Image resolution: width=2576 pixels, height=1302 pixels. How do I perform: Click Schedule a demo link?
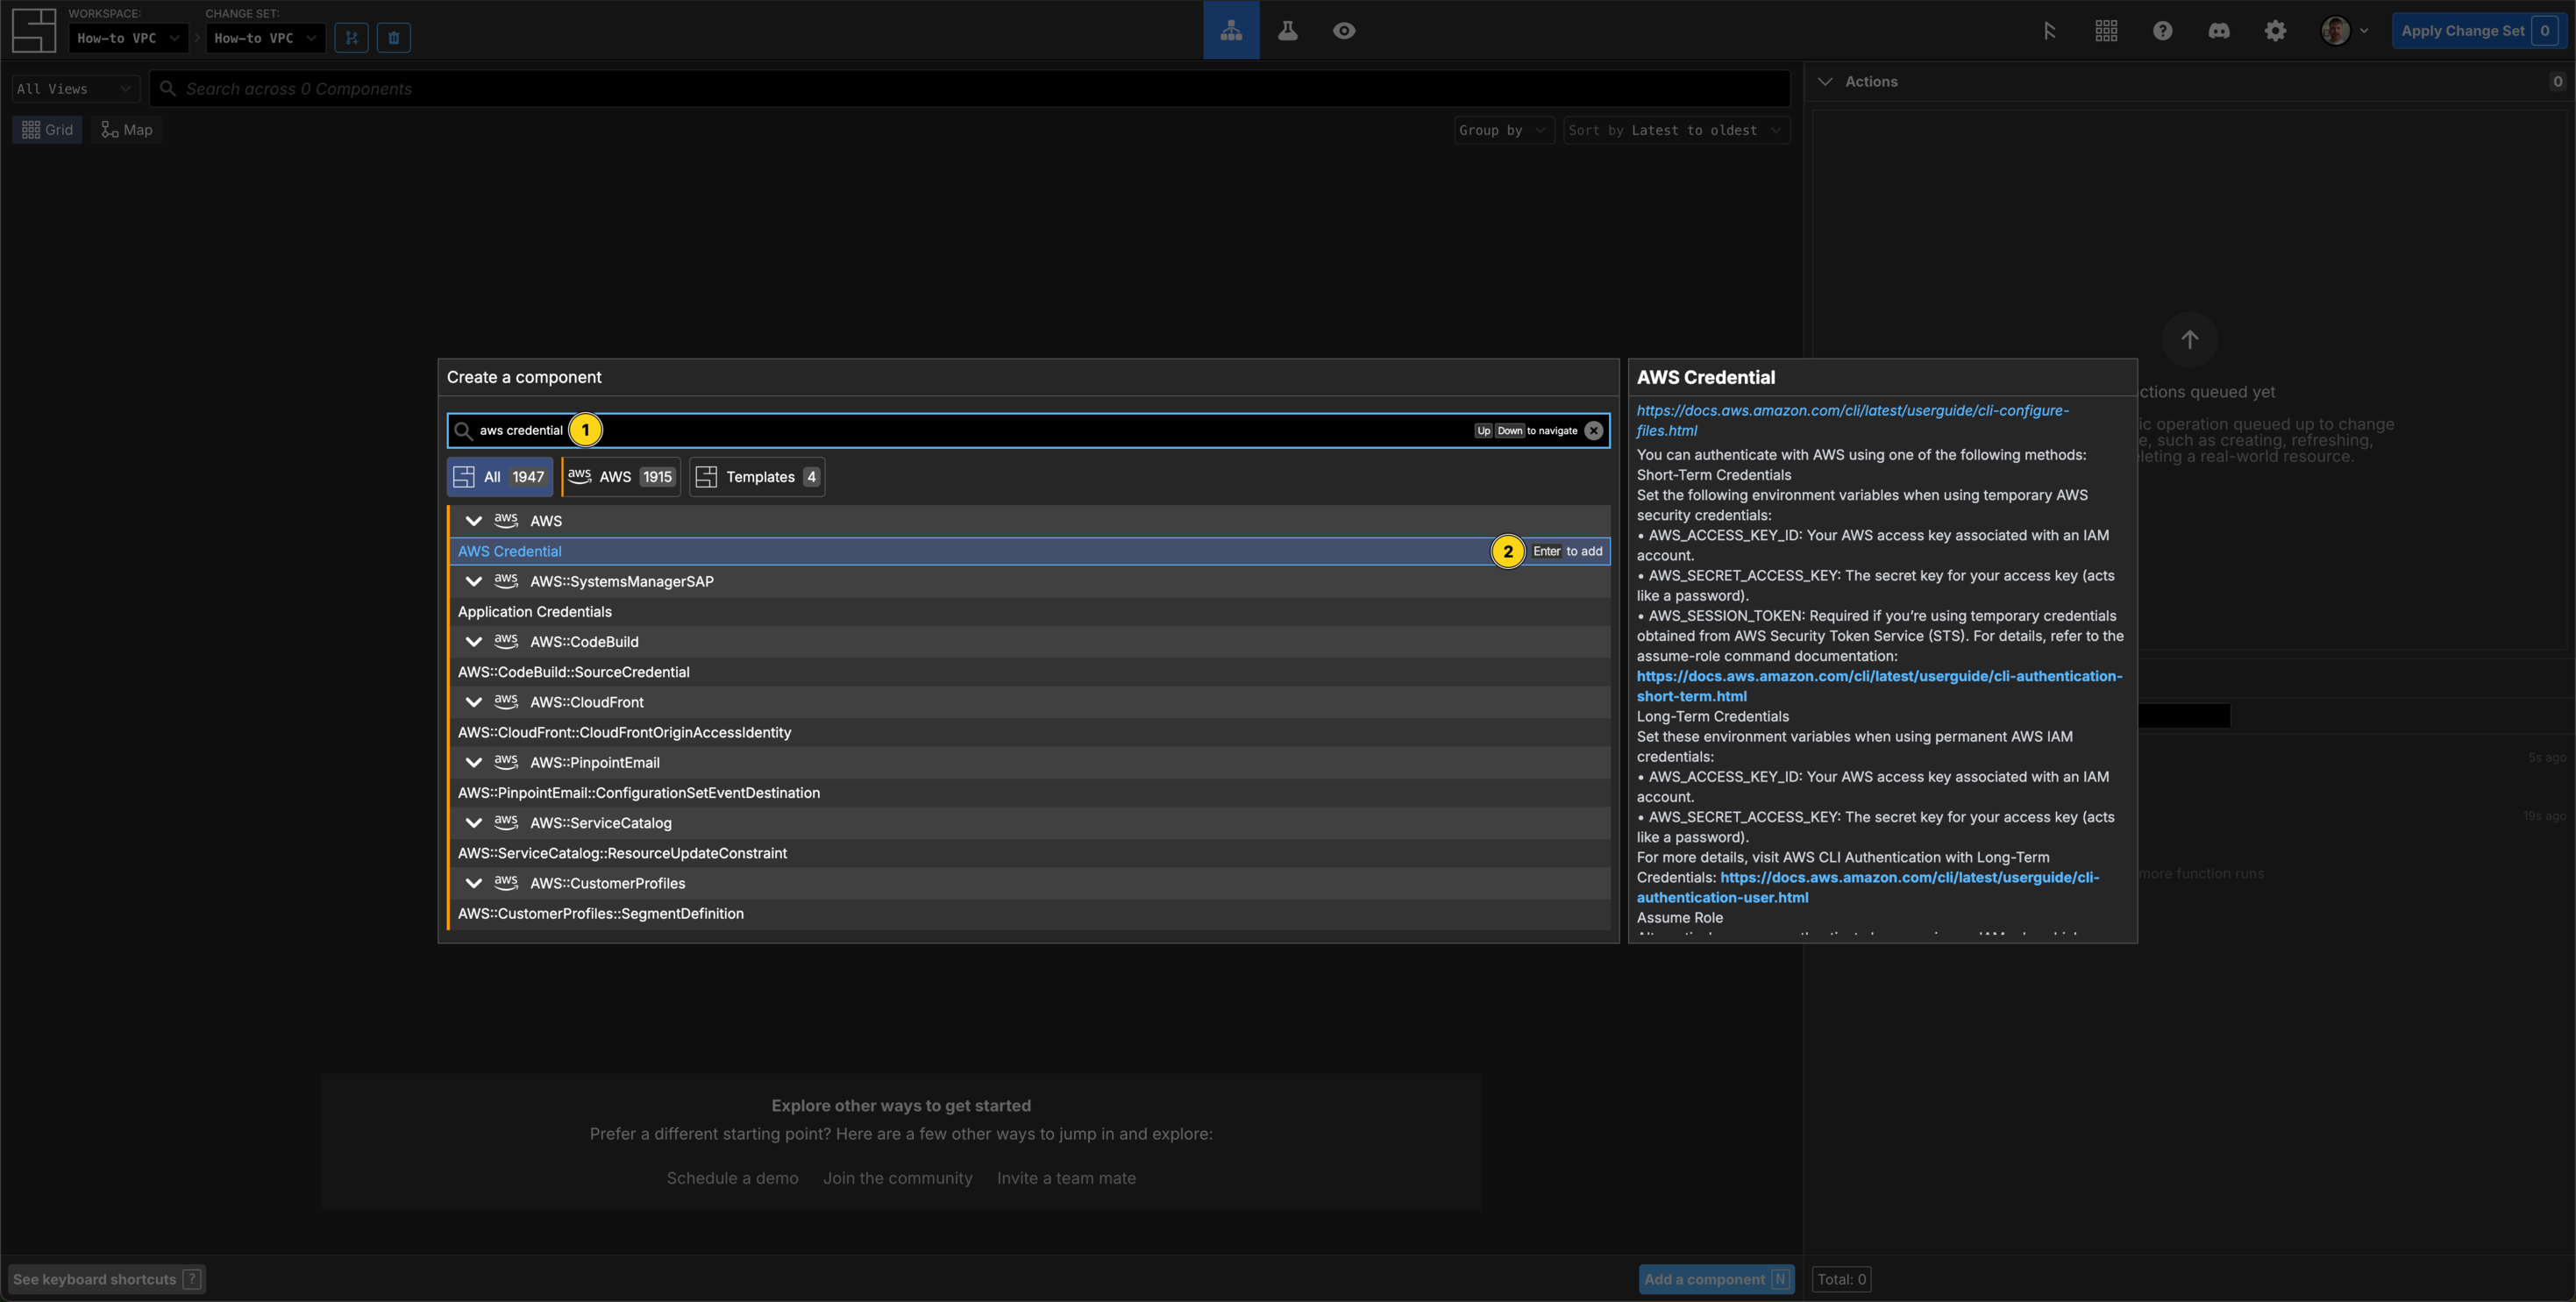732,1178
